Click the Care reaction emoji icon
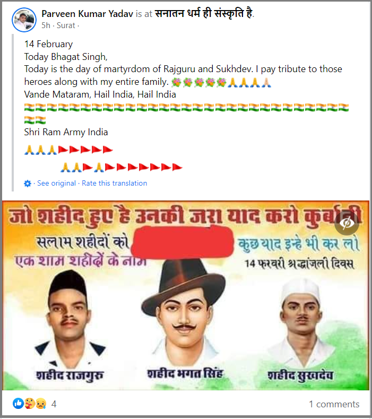 click(29, 404)
